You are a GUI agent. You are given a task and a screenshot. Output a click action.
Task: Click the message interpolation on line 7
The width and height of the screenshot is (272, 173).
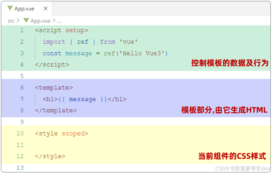pos(82,100)
